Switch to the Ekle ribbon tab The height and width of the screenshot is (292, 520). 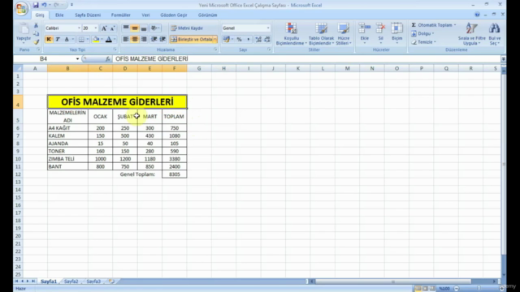click(x=59, y=15)
